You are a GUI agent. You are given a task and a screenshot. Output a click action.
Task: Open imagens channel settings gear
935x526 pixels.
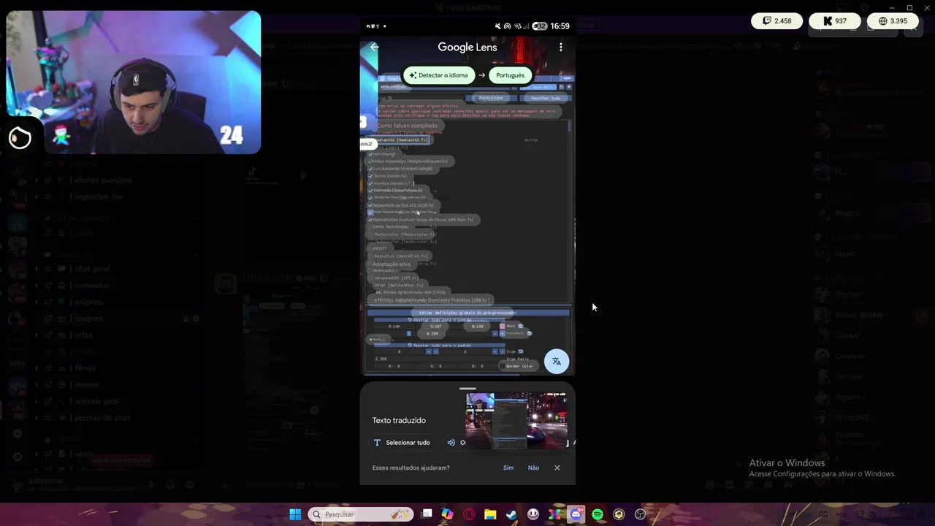(196, 319)
